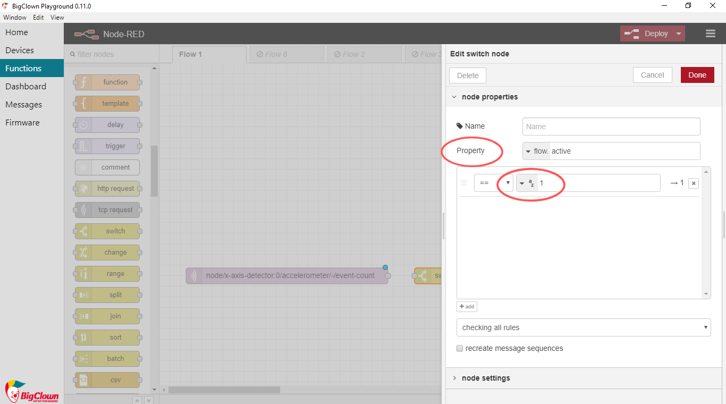Select the split node in the palette

[107, 295]
